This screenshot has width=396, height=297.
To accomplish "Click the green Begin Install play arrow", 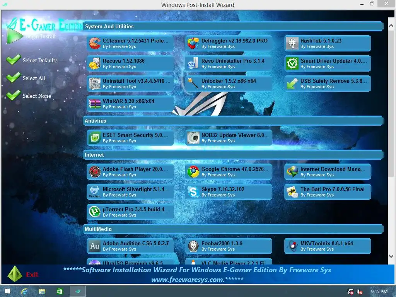I will (14, 36).
